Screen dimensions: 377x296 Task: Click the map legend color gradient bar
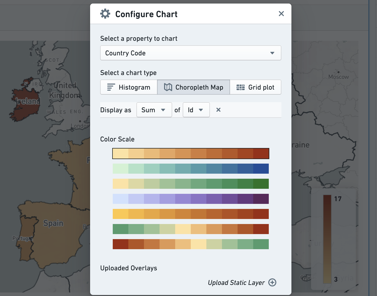coord(327,239)
